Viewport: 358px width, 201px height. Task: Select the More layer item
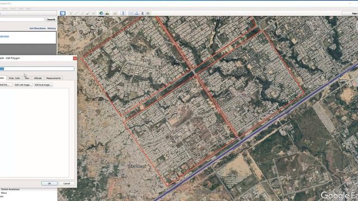tap(4, 193)
